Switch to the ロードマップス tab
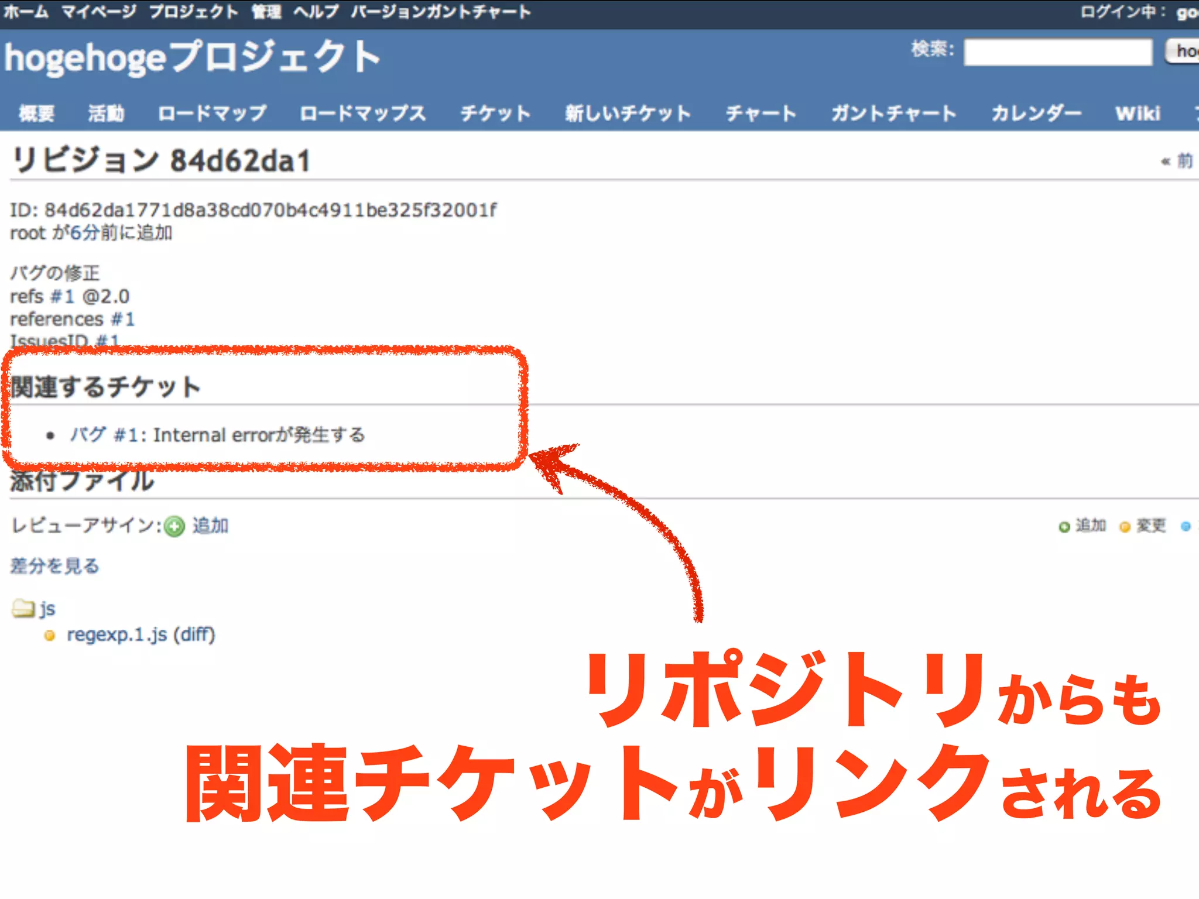This screenshot has width=1199, height=899. point(362,113)
